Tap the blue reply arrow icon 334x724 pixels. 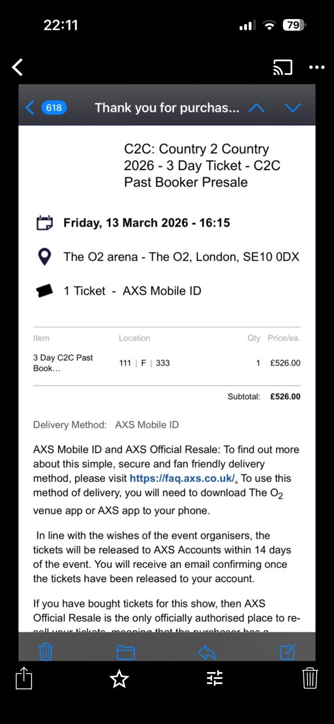(207, 652)
